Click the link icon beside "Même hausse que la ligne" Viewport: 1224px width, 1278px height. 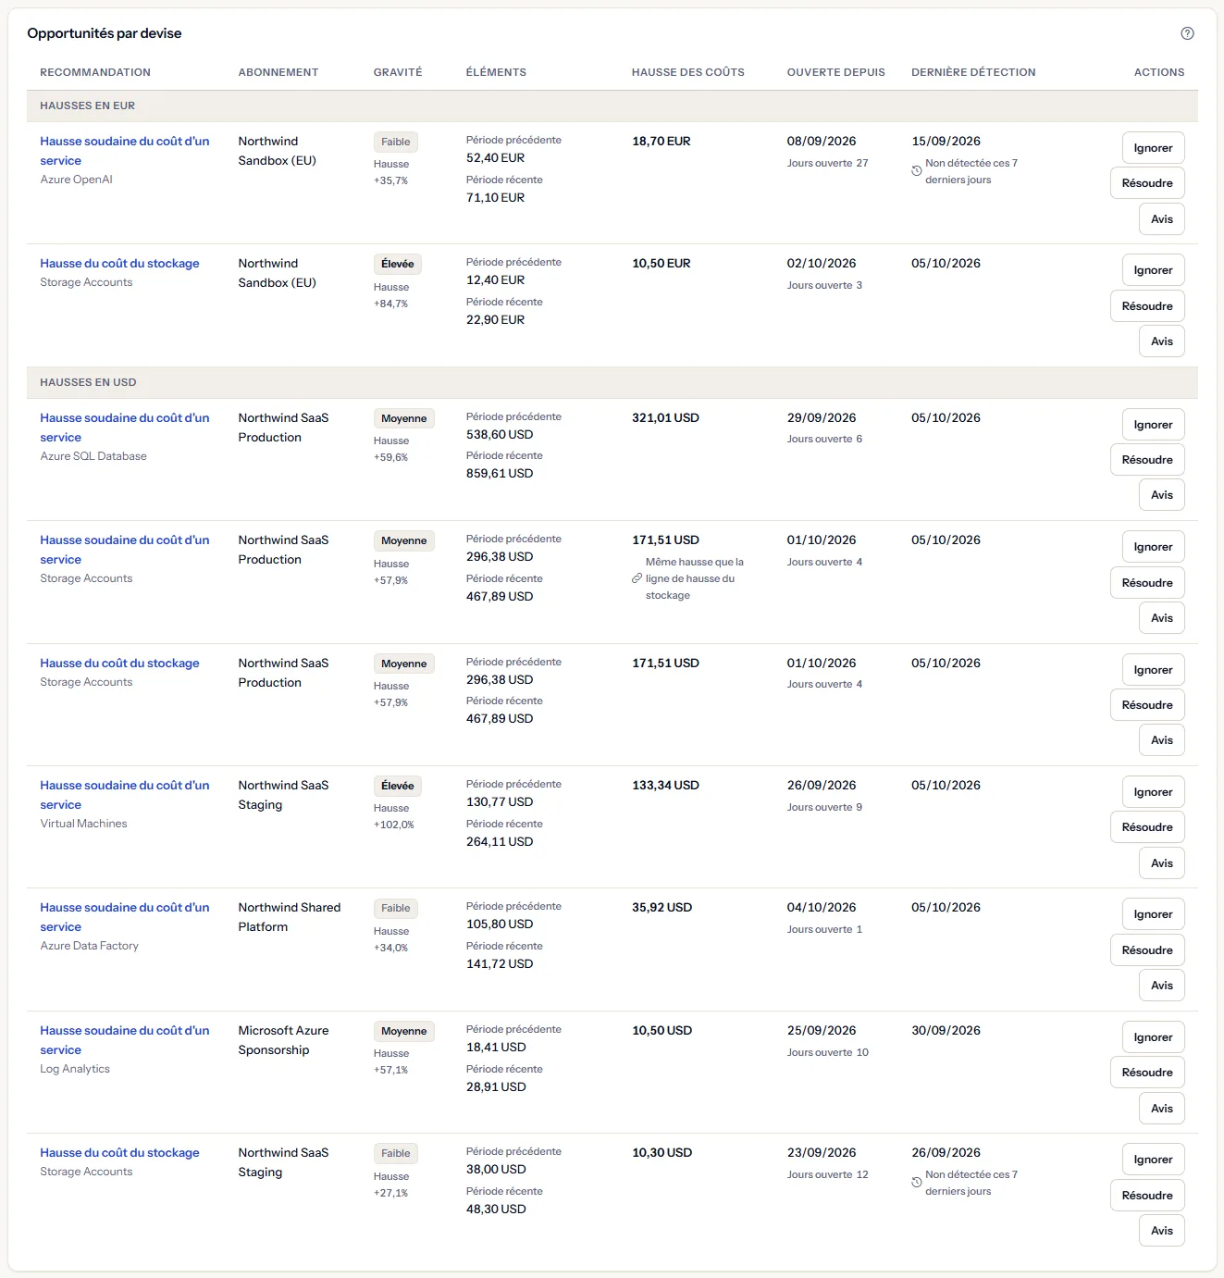[x=637, y=578]
